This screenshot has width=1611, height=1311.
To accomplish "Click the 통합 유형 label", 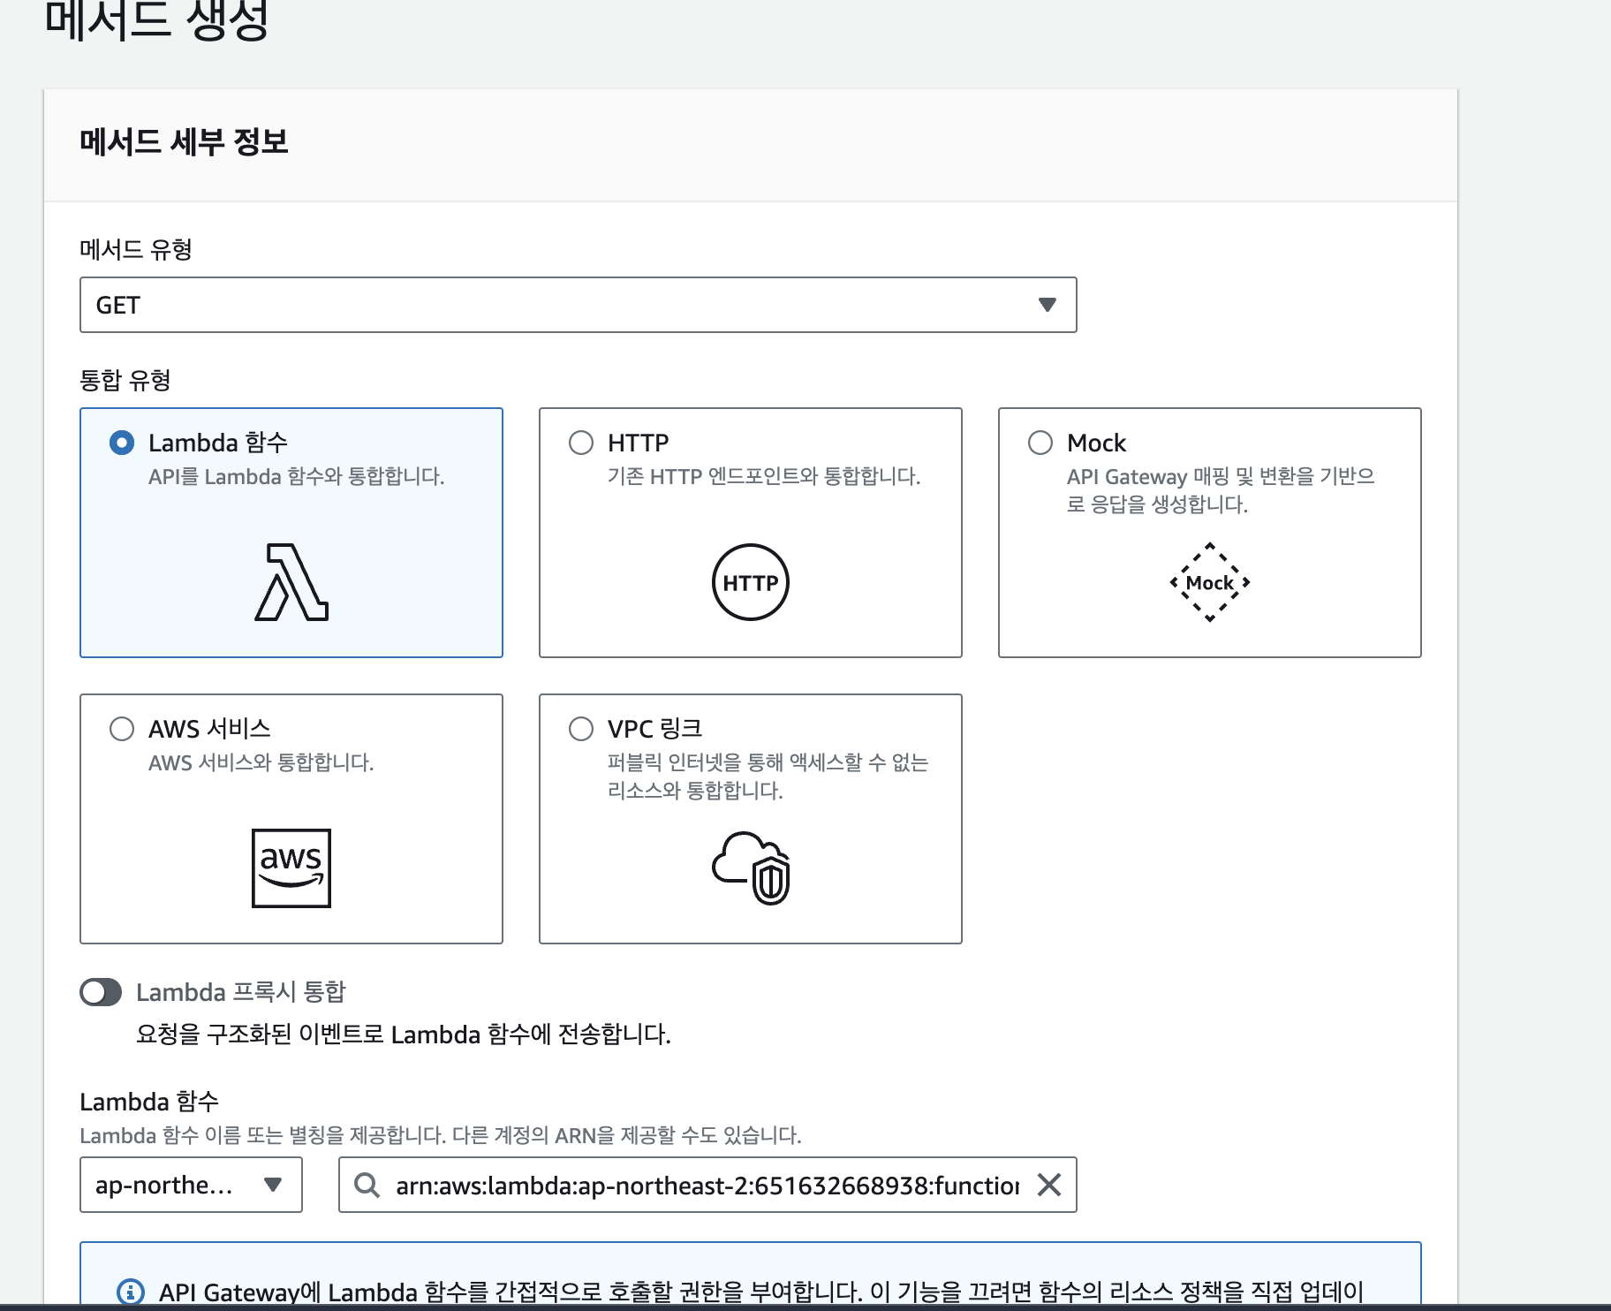I will pyautogui.click(x=125, y=381).
